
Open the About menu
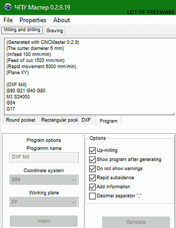tap(61, 20)
